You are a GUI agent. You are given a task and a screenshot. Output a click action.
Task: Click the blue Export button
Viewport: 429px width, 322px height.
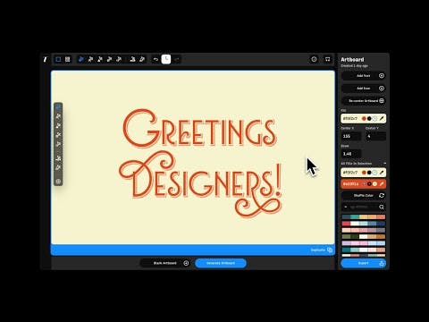[364, 263]
